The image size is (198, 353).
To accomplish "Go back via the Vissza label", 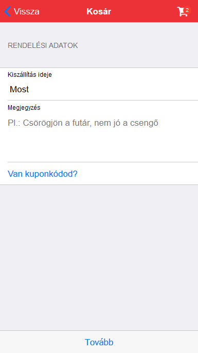I will [x=27, y=11].
